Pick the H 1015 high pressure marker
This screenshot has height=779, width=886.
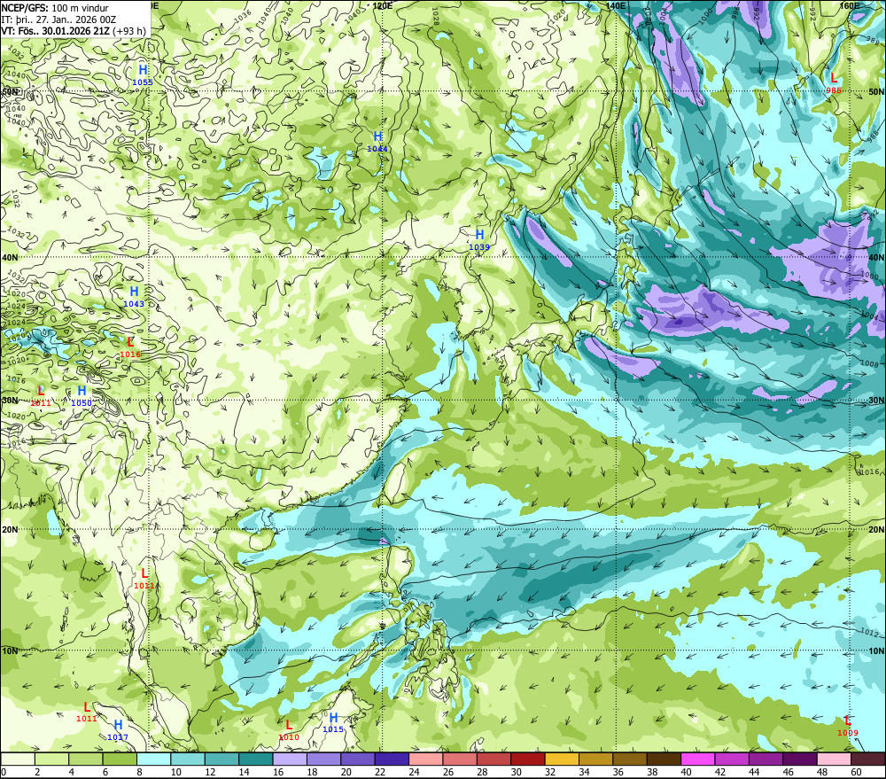point(333,723)
